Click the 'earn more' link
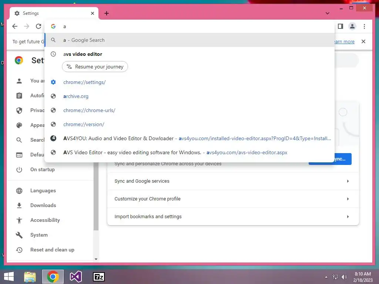Viewport: 379px width, 284px height. click(345, 41)
